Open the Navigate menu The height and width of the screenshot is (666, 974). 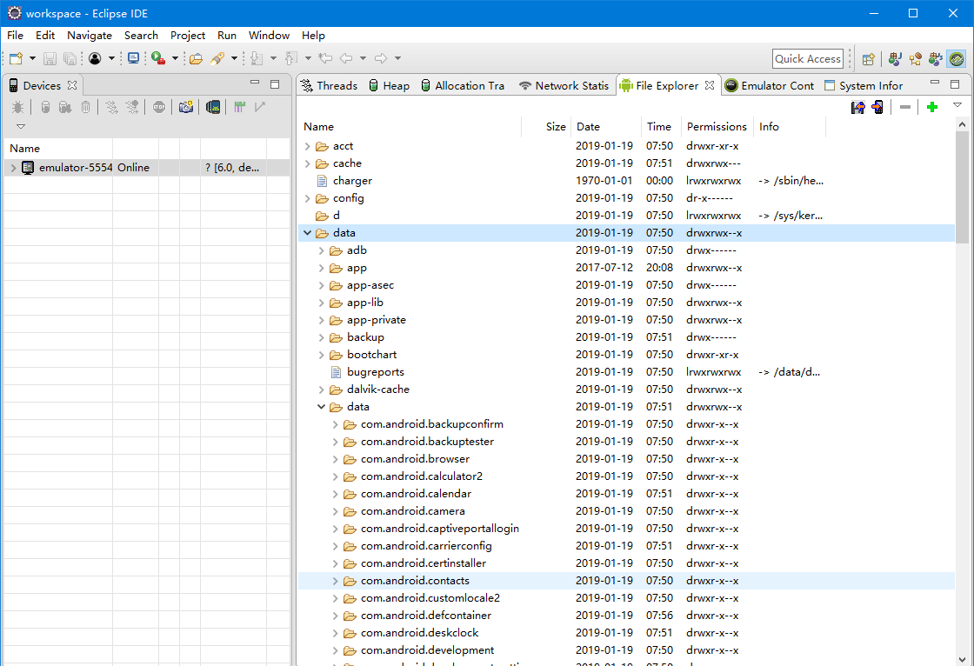pos(89,36)
